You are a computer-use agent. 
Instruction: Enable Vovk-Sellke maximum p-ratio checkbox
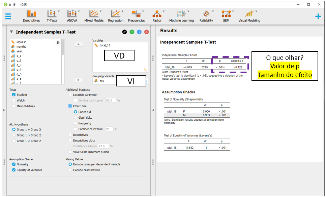pos(70,152)
